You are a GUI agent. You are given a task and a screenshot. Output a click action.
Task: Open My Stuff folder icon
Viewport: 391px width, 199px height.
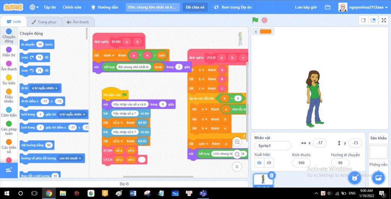pyautogui.click(x=327, y=7)
